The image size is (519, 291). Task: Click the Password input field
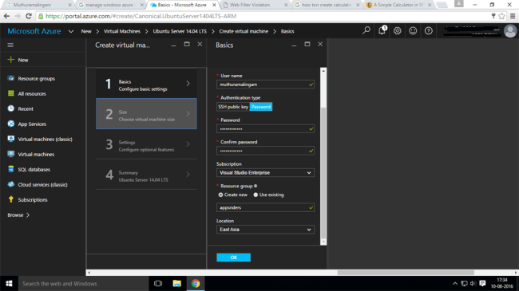265,128
